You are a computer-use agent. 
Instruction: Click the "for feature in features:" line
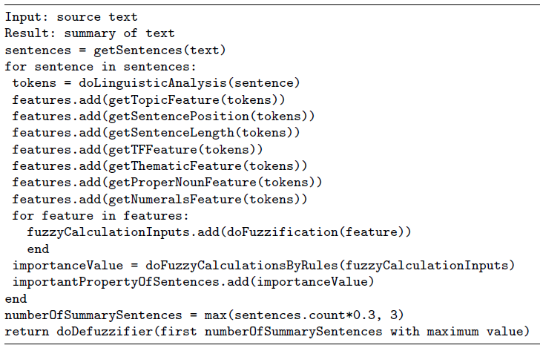(101, 216)
